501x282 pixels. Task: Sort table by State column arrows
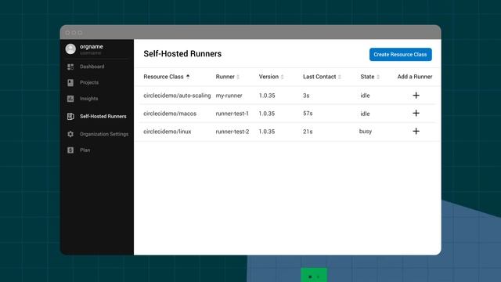click(378, 77)
